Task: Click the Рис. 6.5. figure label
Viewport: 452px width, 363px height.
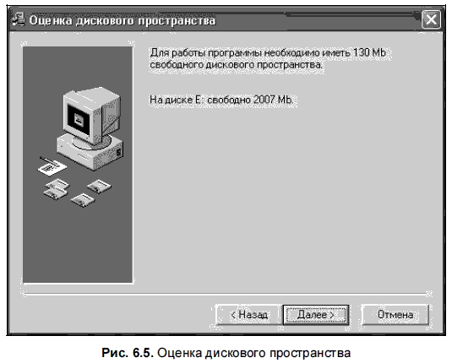Action: pyautogui.click(x=128, y=353)
